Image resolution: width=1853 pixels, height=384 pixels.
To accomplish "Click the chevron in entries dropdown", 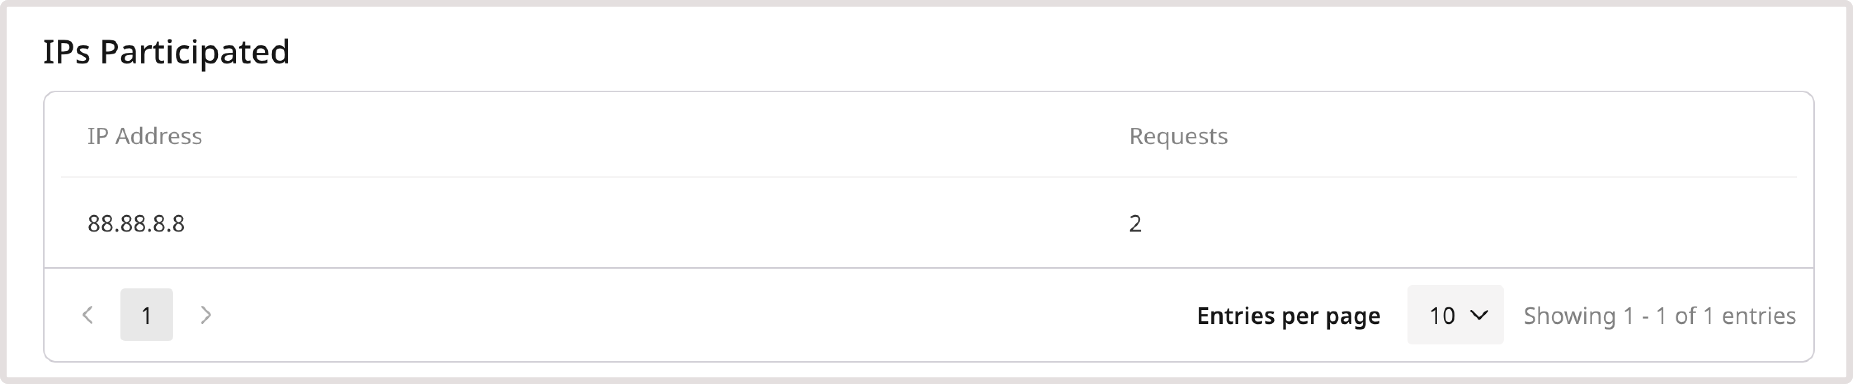I will tap(1479, 315).
